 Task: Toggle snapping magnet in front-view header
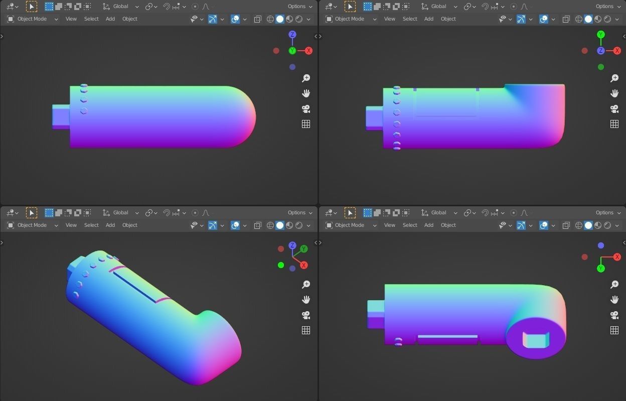point(167,7)
